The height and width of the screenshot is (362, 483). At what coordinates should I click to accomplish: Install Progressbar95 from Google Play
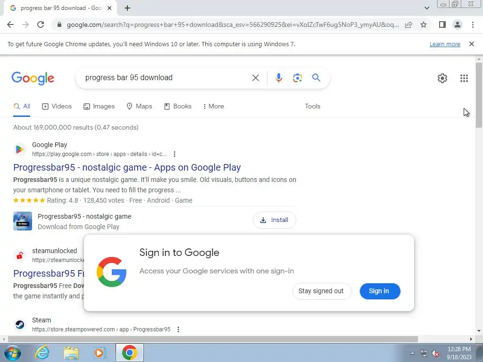274,220
